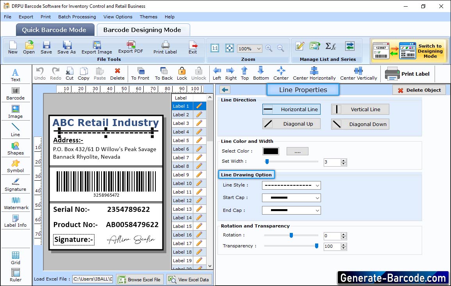Select the Barcode tool in sidebar
This screenshot has height=286, width=451.
[15, 94]
